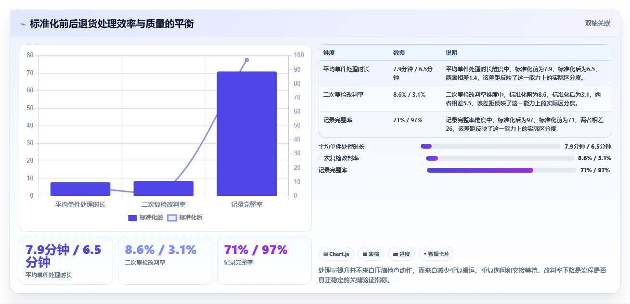Click the lightning icon beside the dashboard title
The width and height of the screenshot is (630, 304).
pyautogui.click(x=23, y=24)
